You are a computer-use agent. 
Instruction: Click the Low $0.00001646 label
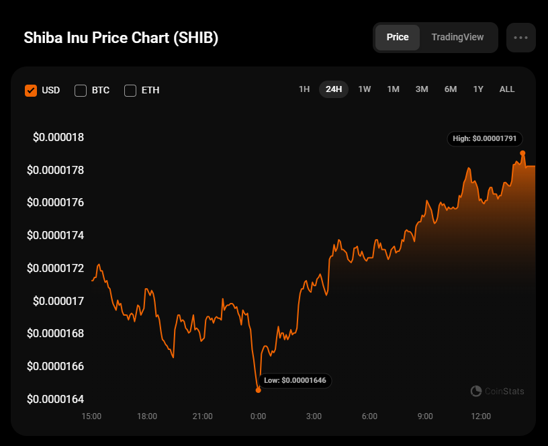click(x=295, y=380)
